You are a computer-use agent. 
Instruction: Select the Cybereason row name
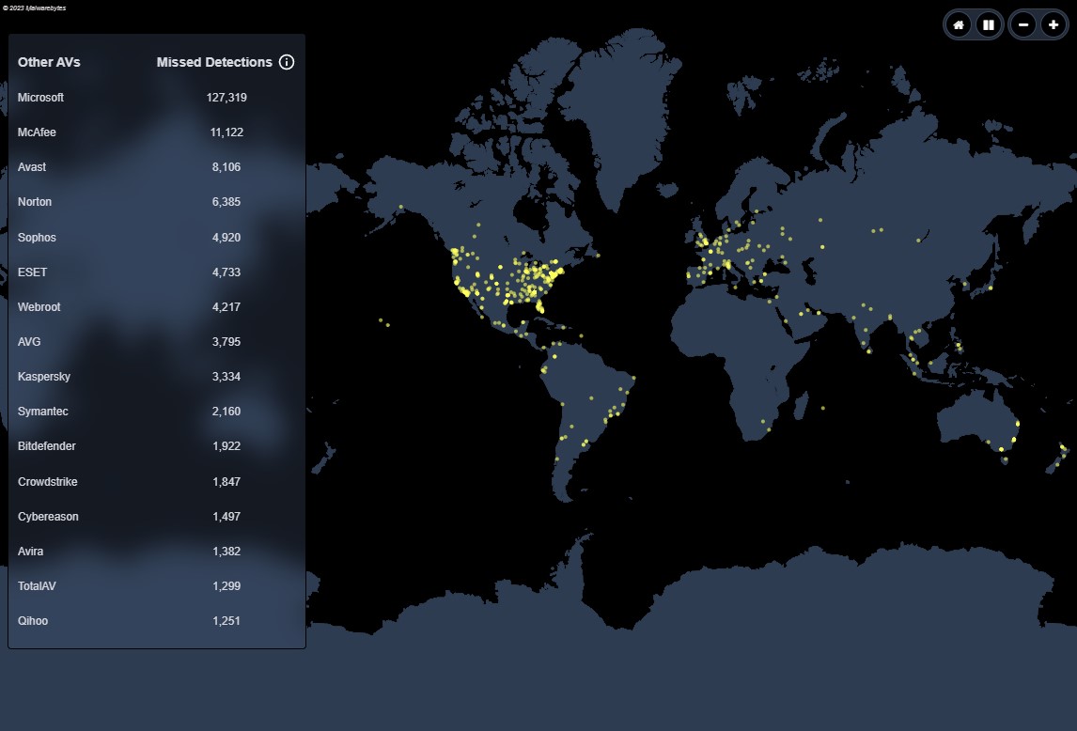(48, 516)
